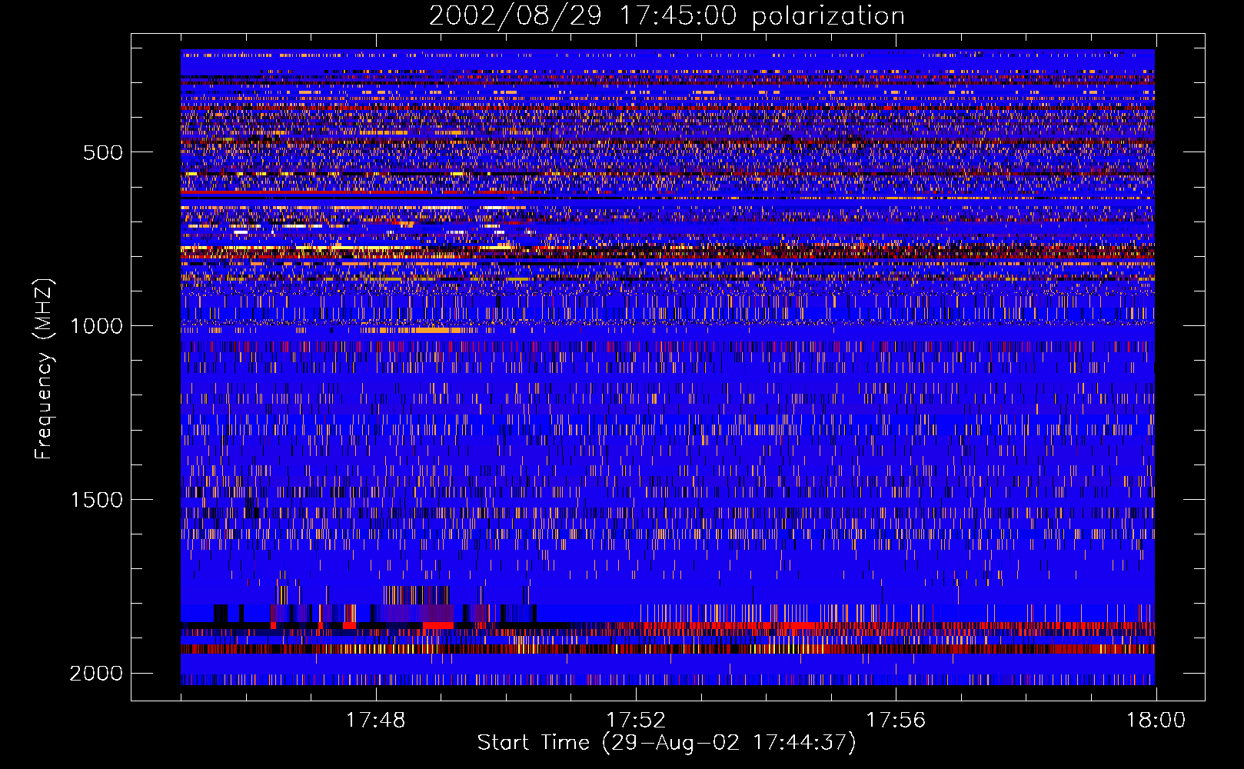Image resolution: width=1244 pixels, height=769 pixels.
Task: Click the 2000 frequency tick label
Action: tap(96, 674)
